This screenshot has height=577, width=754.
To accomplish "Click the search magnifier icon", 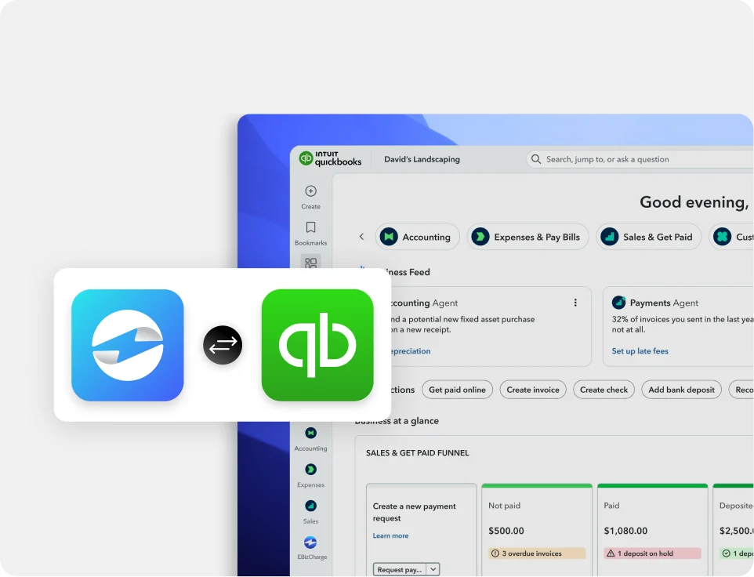I will 535,159.
